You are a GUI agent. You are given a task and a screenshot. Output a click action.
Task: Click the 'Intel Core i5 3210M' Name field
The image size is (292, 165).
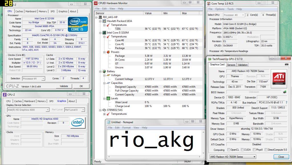(44, 19)
